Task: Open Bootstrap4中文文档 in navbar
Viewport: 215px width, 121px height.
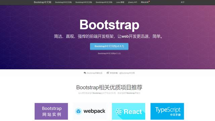Action: [x=104, y=2]
